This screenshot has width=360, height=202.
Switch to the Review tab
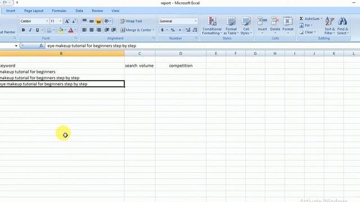tap(97, 11)
